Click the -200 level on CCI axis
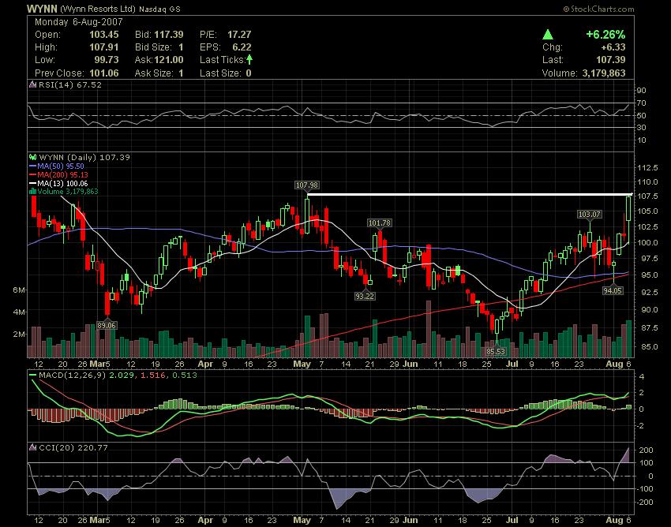The width and height of the screenshot is (671, 527). (644, 502)
